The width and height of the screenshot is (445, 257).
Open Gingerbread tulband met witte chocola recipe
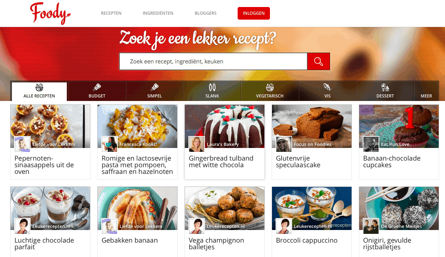(221, 162)
